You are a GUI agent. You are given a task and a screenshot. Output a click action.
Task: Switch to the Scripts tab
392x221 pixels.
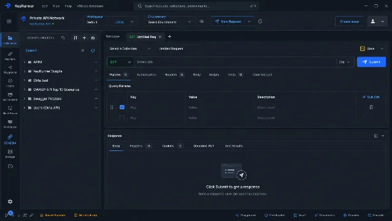(x=214, y=74)
